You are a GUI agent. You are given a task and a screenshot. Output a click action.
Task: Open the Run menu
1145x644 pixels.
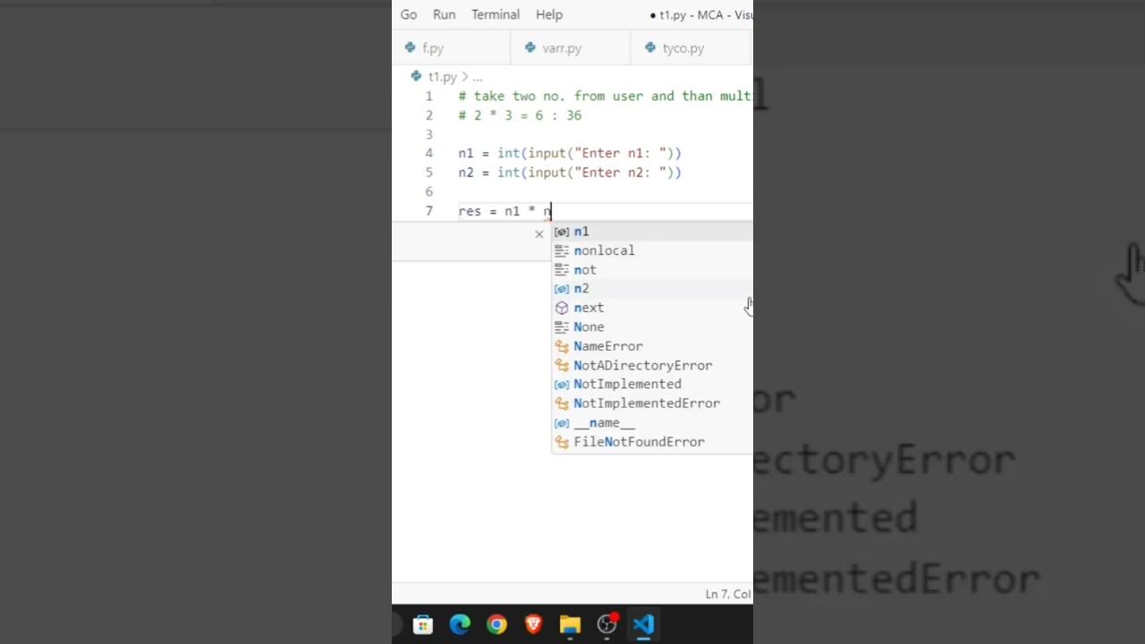pos(445,14)
